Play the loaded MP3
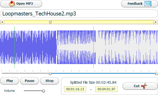The width and height of the screenshot is (158, 95). (x=9, y=81)
